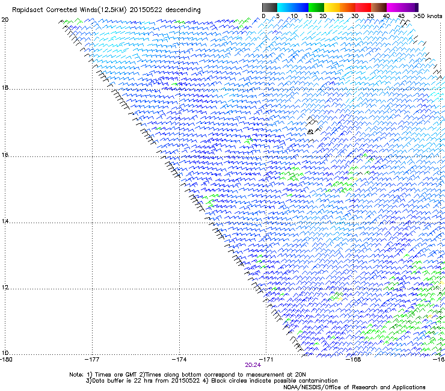
Task: Click the yellow 20-25 knots color swatch
Action: click(x=332, y=7)
